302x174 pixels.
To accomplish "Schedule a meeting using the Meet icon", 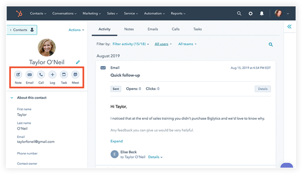I will click(75, 74).
